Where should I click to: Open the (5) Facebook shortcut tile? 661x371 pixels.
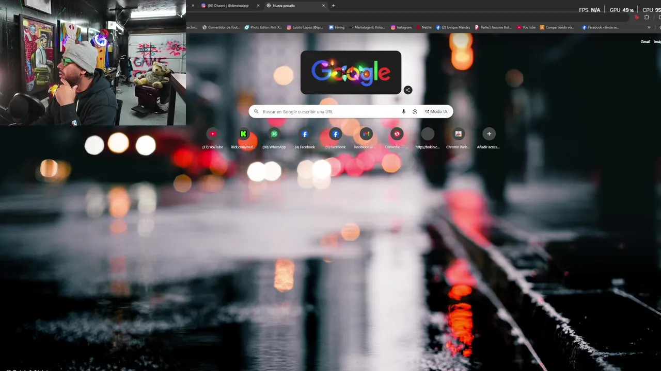click(x=335, y=139)
